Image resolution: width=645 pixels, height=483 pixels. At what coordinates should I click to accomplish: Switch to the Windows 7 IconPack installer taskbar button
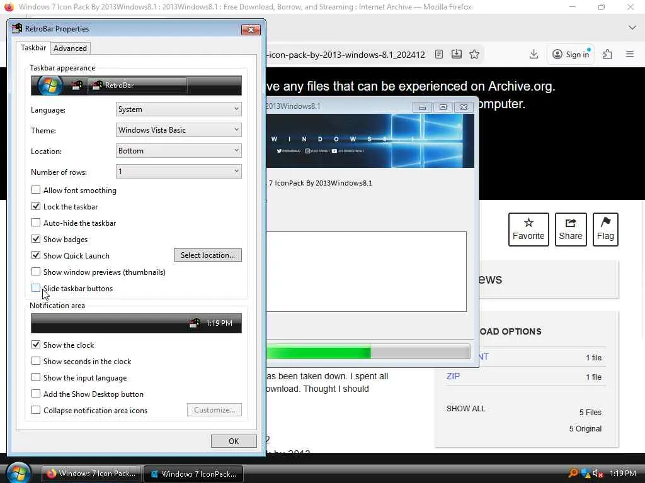[193, 474]
